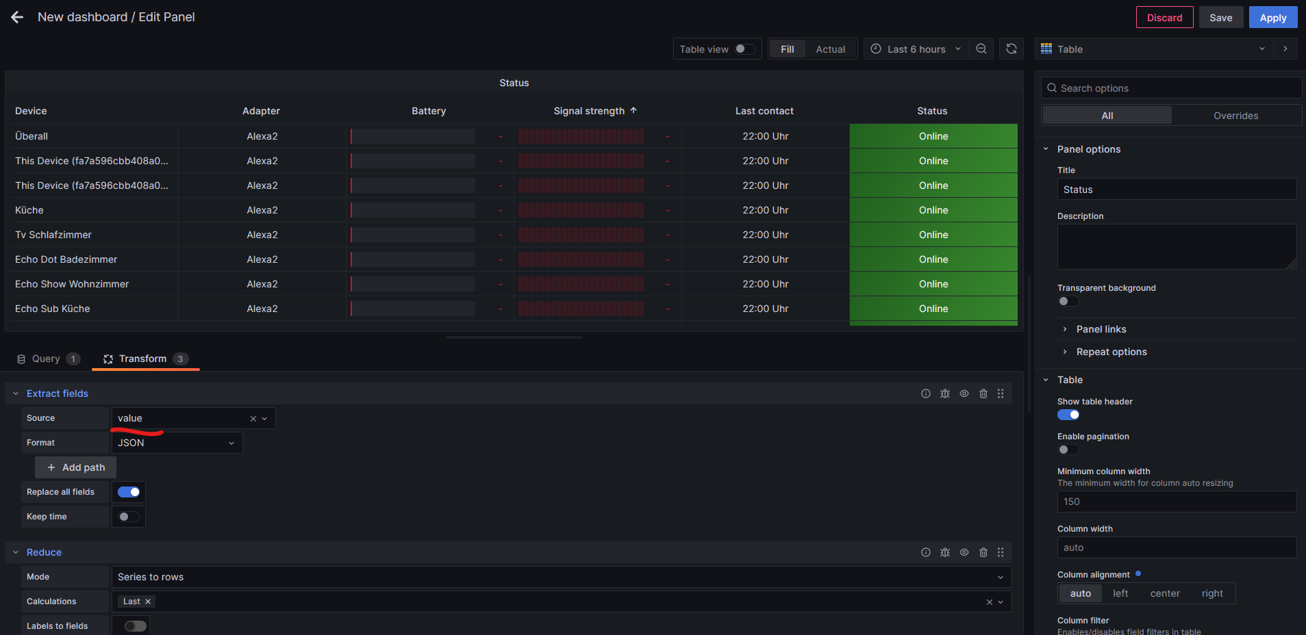Select Actual display mode

(831, 49)
